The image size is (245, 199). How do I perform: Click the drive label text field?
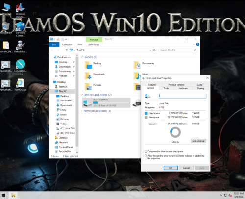coord(182,96)
